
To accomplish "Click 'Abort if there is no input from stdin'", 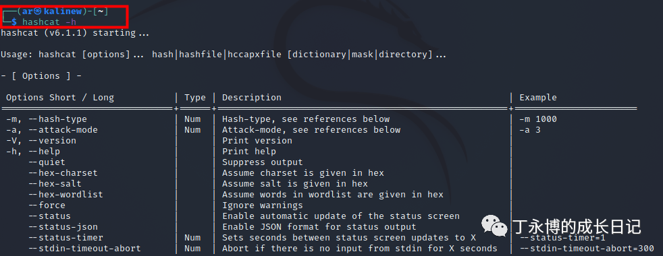I will [360, 249].
